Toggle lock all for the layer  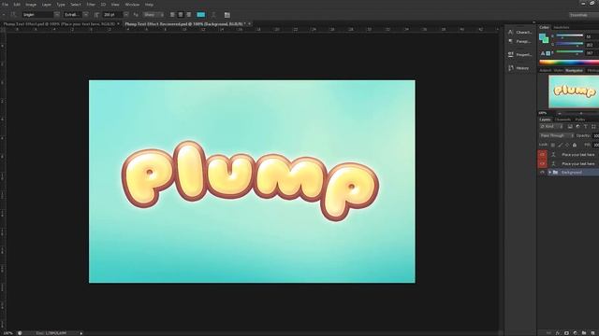tap(575, 146)
